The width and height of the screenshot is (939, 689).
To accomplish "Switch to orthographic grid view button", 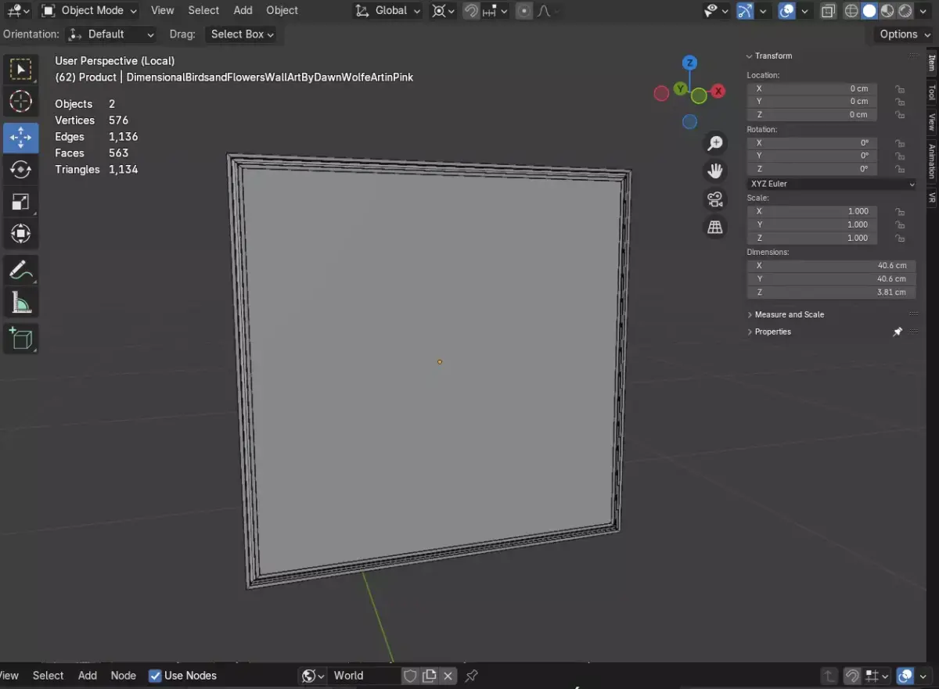I will point(715,227).
